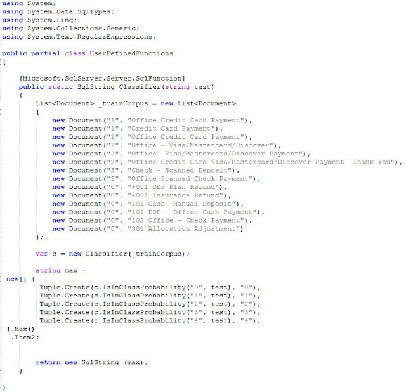This screenshot has width=406, height=392.
Task: Click Tuple.Create line for class "1"
Action: tap(150, 296)
